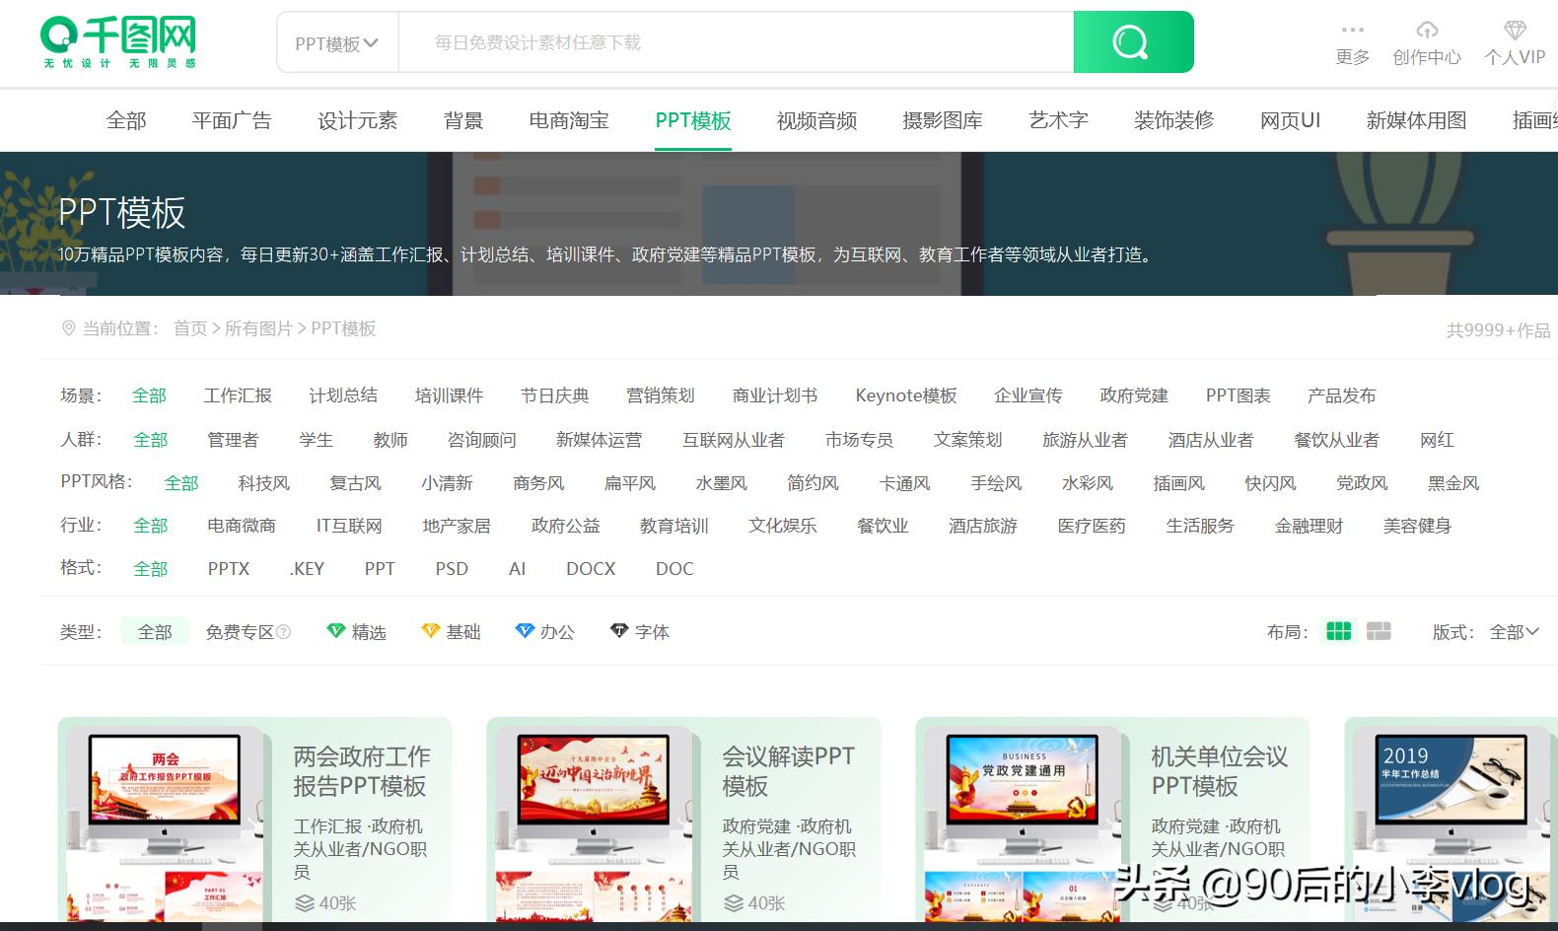
Task: Filter scene by 计划总结
Action: pos(343,395)
